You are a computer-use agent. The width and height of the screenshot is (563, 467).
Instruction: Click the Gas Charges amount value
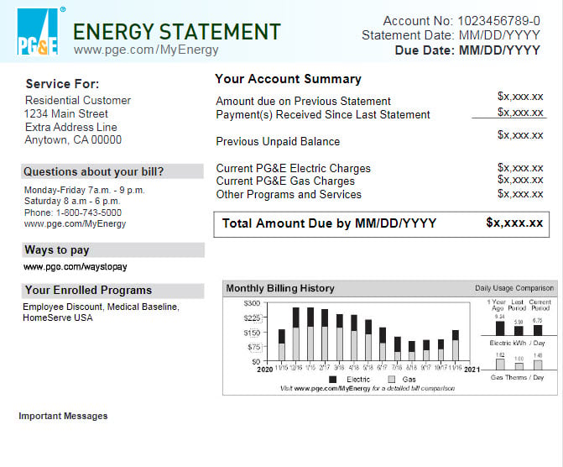click(x=520, y=180)
